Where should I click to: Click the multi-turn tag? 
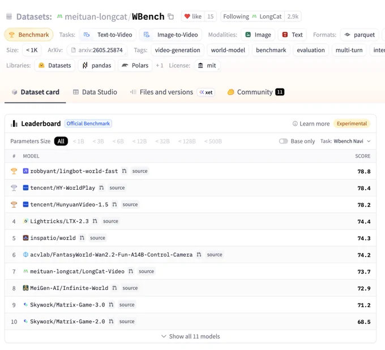349,50
